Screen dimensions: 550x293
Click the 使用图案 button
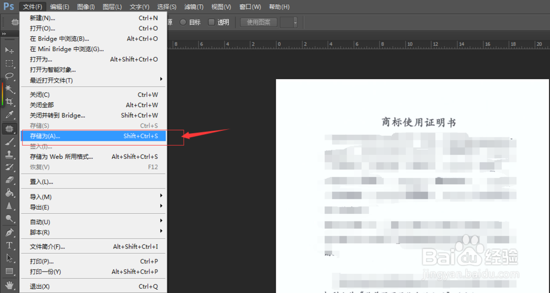pos(258,23)
